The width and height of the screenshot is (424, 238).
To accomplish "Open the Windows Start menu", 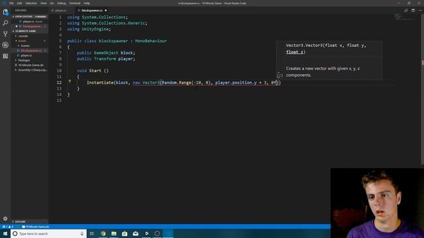I will click(5, 233).
